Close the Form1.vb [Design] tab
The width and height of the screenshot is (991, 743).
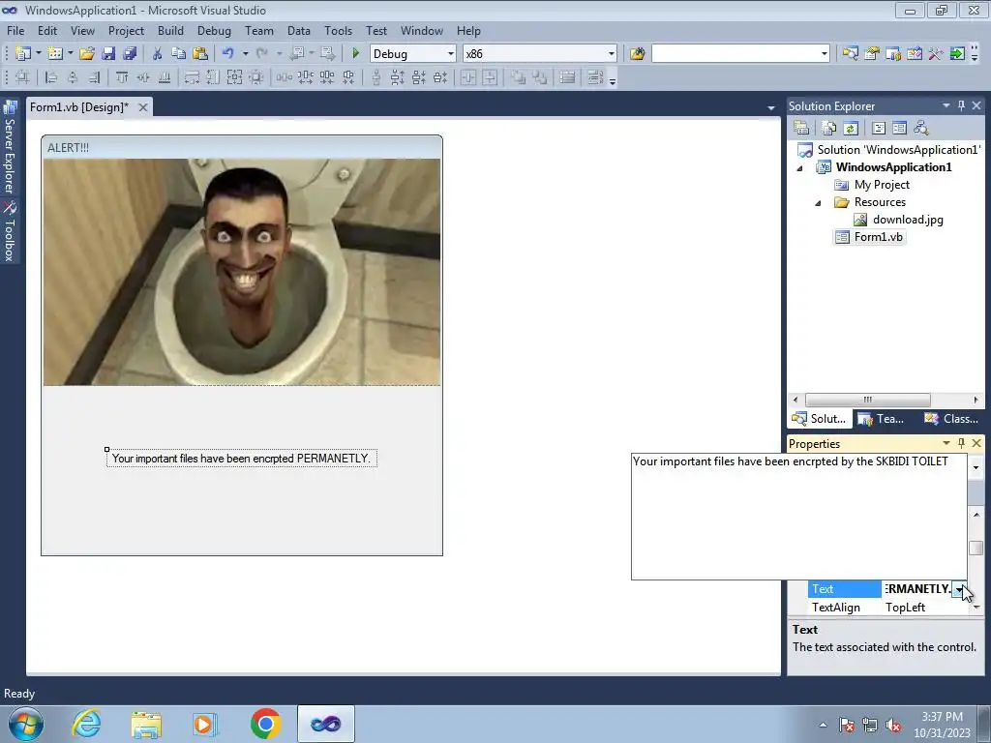[143, 107]
